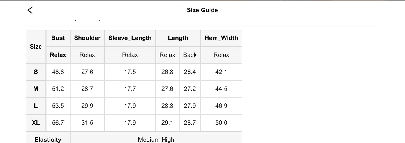This screenshot has width=405, height=143.
Task: Choose the L size row label
Action: (x=36, y=106)
